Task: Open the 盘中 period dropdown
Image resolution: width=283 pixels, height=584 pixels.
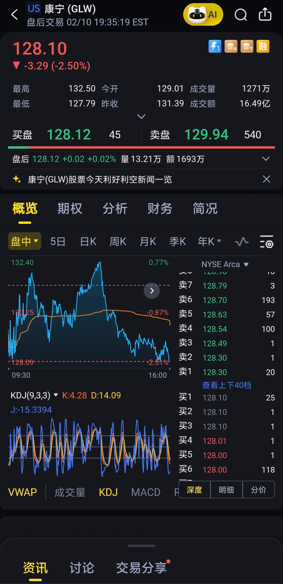Action: click(x=25, y=241)
